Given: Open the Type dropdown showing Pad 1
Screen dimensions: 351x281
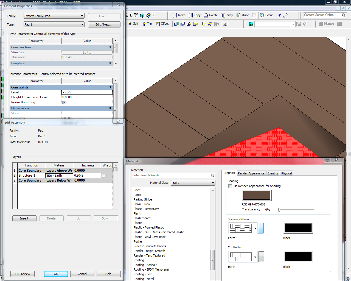Looking at the screenshot, I should click(x=54, y=24).
